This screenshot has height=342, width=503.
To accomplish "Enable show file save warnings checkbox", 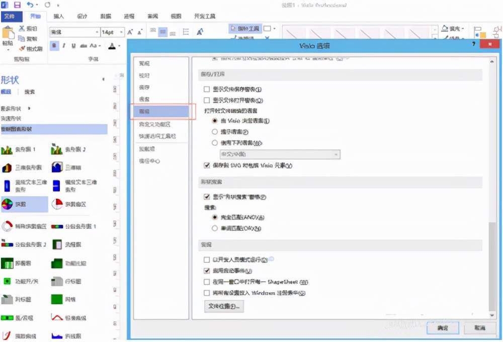I will (207, 89).
